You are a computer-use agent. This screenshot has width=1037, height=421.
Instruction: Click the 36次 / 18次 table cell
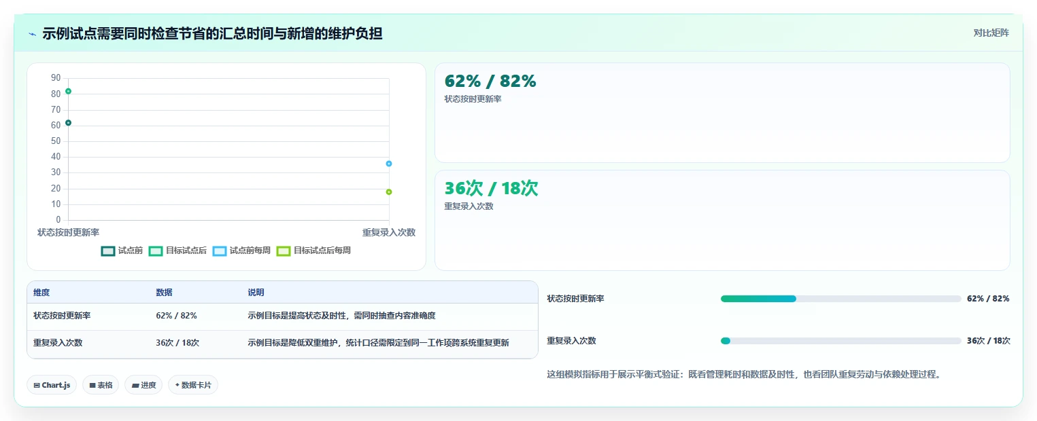[x=177, y=343]
